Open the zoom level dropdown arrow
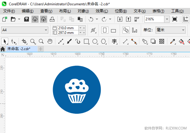Image resolution: width=190 pixels, height=133 pixels. click(x=167, y=19)
